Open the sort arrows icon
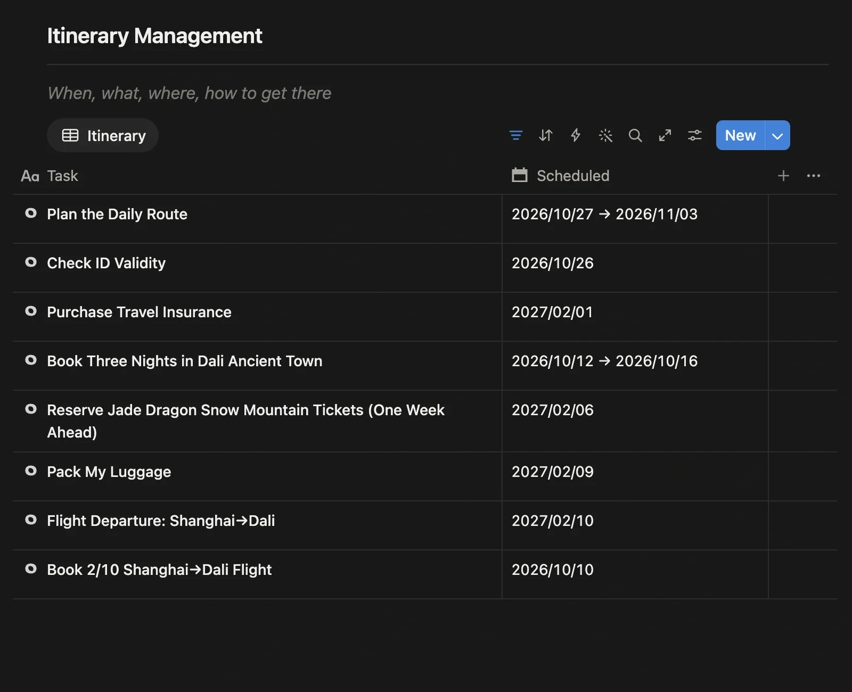Screen dimensions: 852x692 (x=545, y=135)
